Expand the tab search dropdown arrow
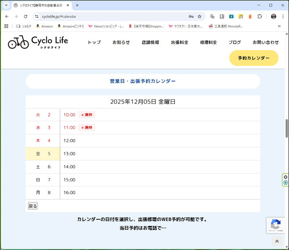 pyautogui.click(x=6, y=5)
